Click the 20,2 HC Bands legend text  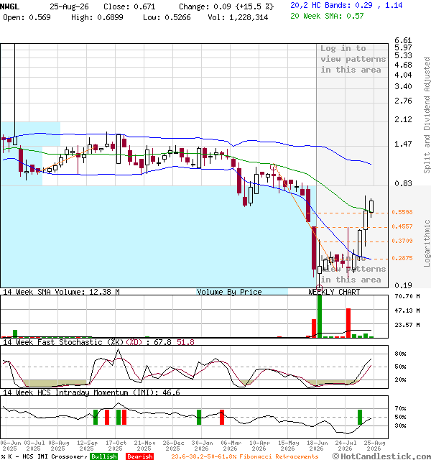[346, 5]
